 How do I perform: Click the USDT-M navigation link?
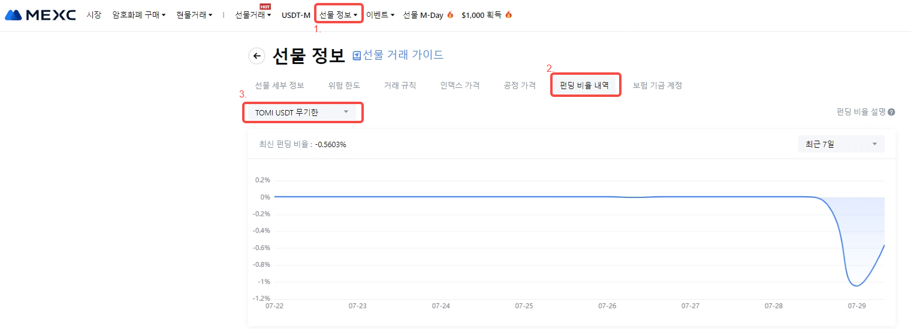tap(296, 15)
